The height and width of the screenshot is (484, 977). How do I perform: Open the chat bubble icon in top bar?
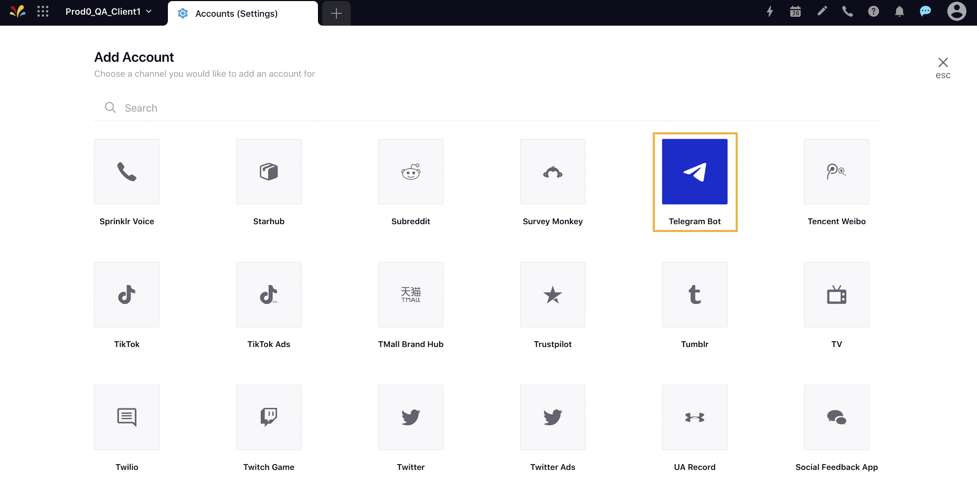[x=926, y=12]
